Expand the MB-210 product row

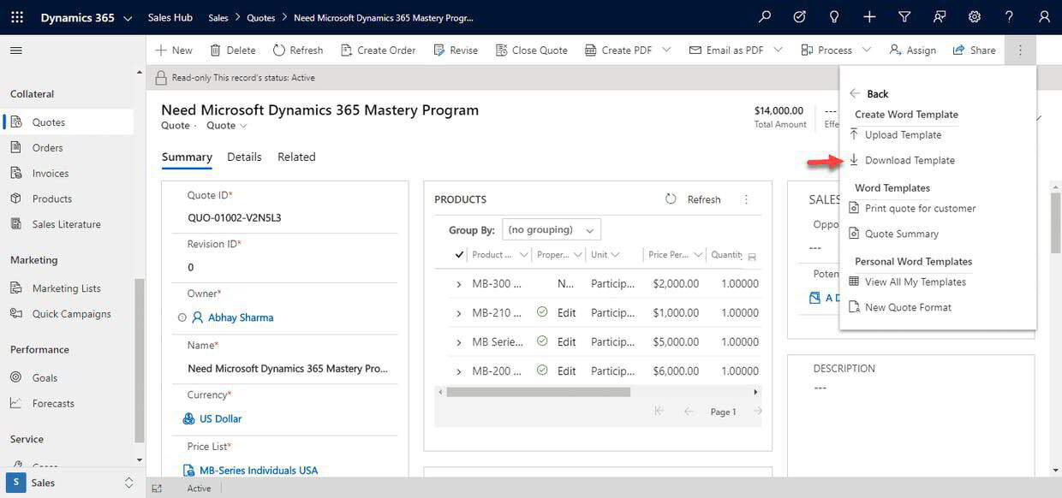click(459, 313)
